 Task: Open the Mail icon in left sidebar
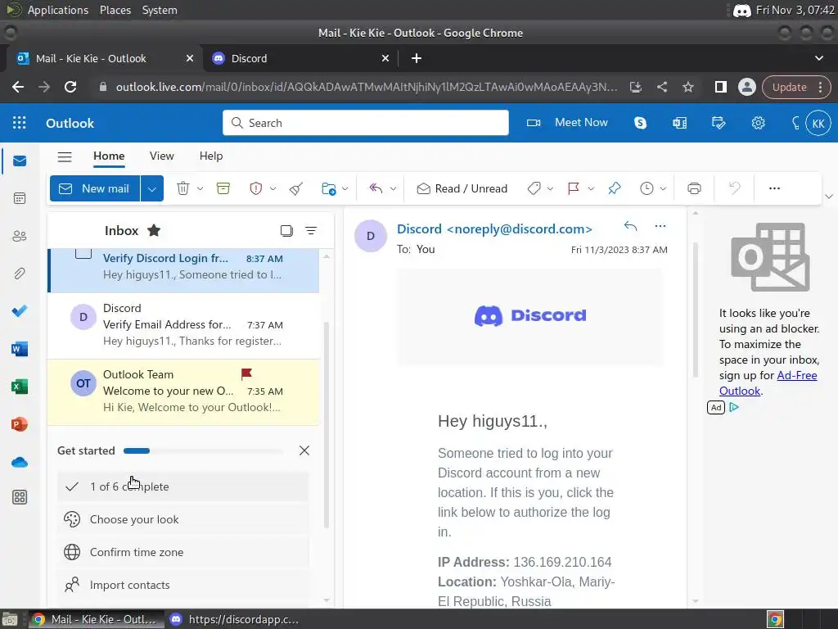(x=20, y=161)
